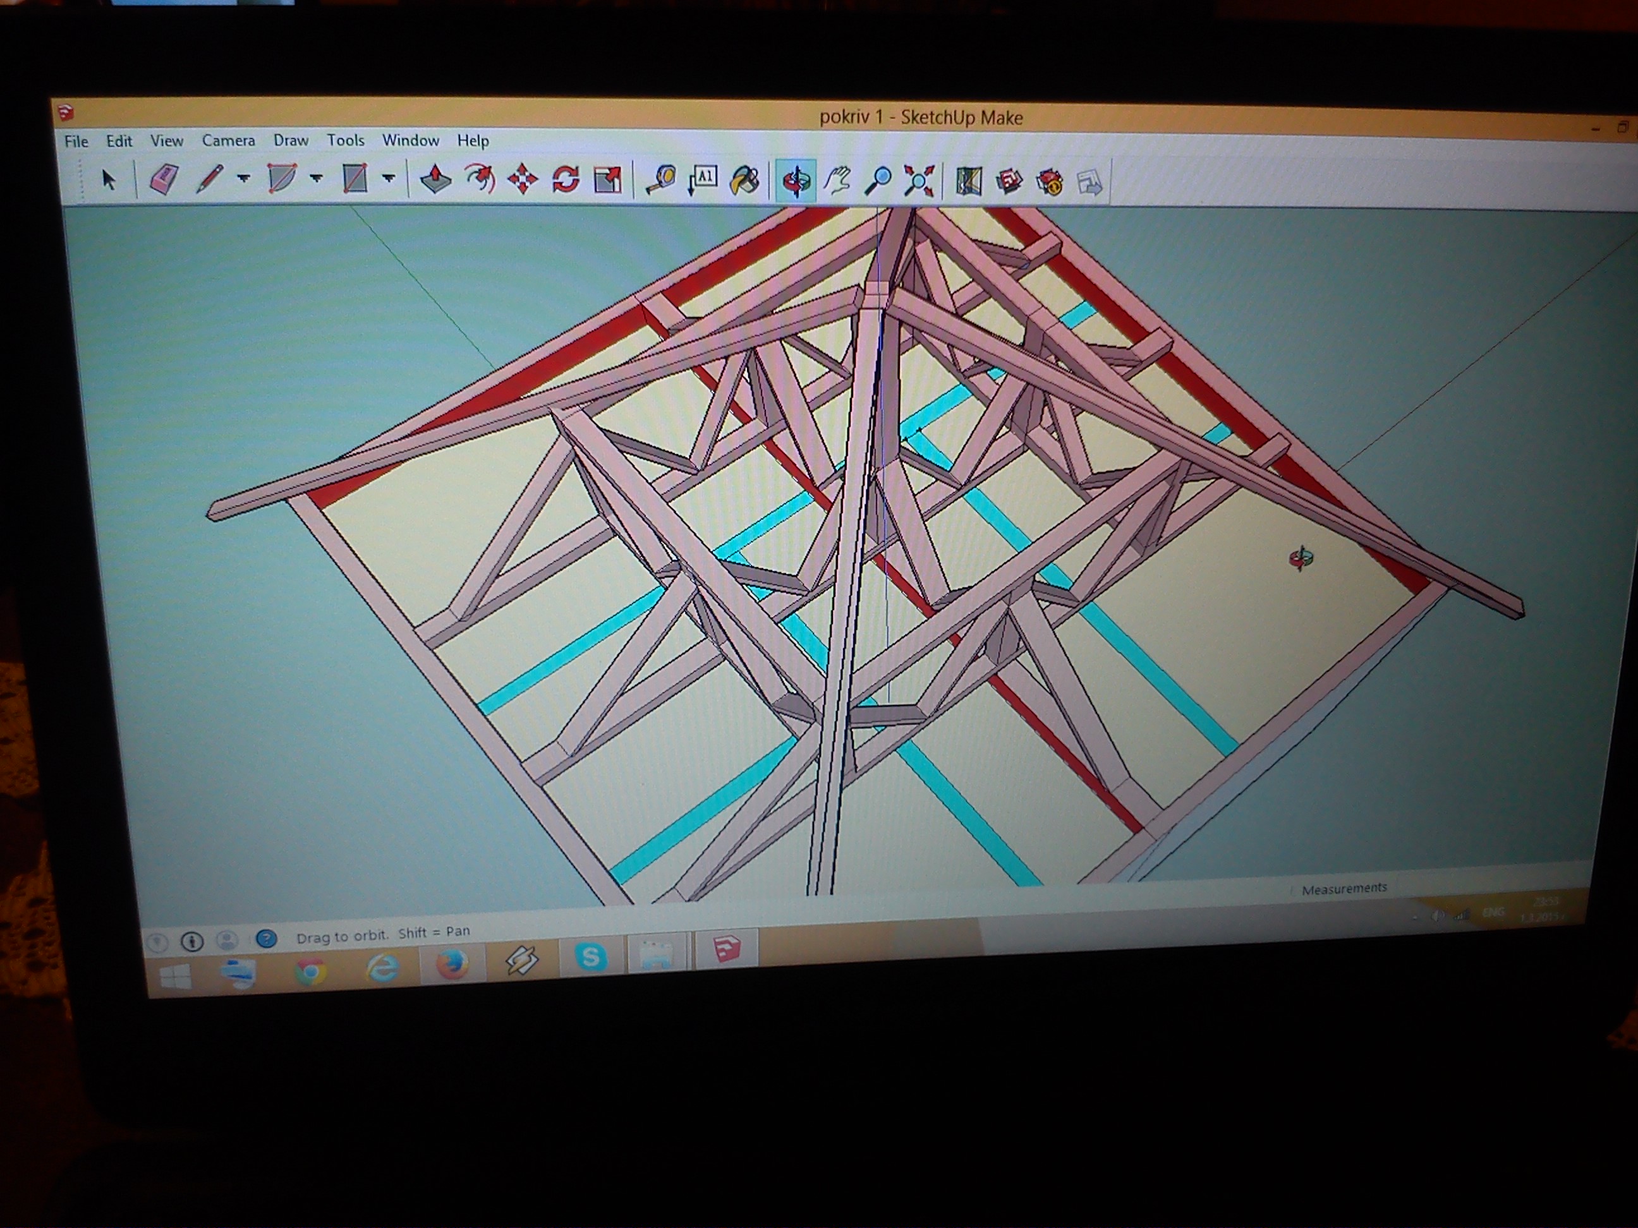Choose the Push/Pull tool
The image size is (1638, 1228).
coord(435,179)
